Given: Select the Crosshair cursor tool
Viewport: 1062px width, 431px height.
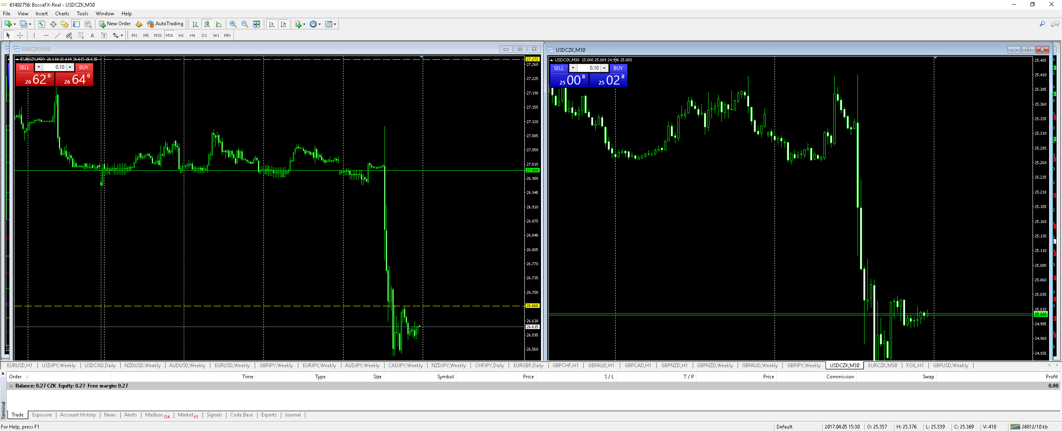Looking at the screenshot, I should coord(20,36).
